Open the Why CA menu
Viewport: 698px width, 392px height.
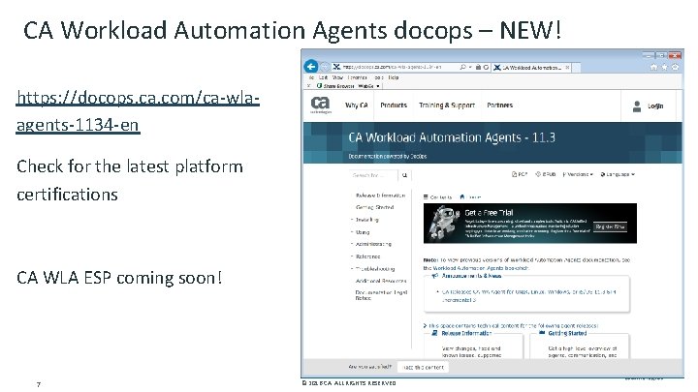[357, 106]
